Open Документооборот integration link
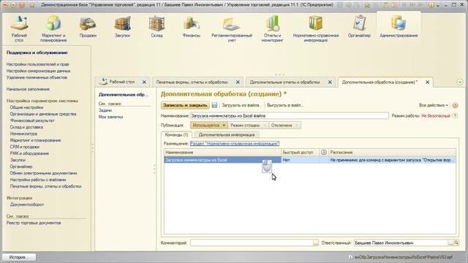Image resolution: width=468 pixels, height=263 pixels. pos(27,205)
